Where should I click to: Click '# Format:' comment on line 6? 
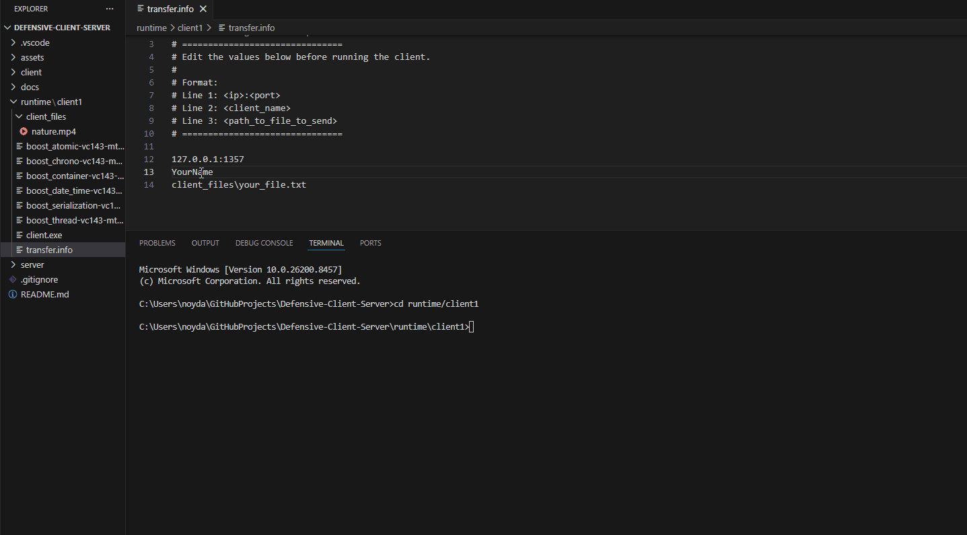pos(195,83)
